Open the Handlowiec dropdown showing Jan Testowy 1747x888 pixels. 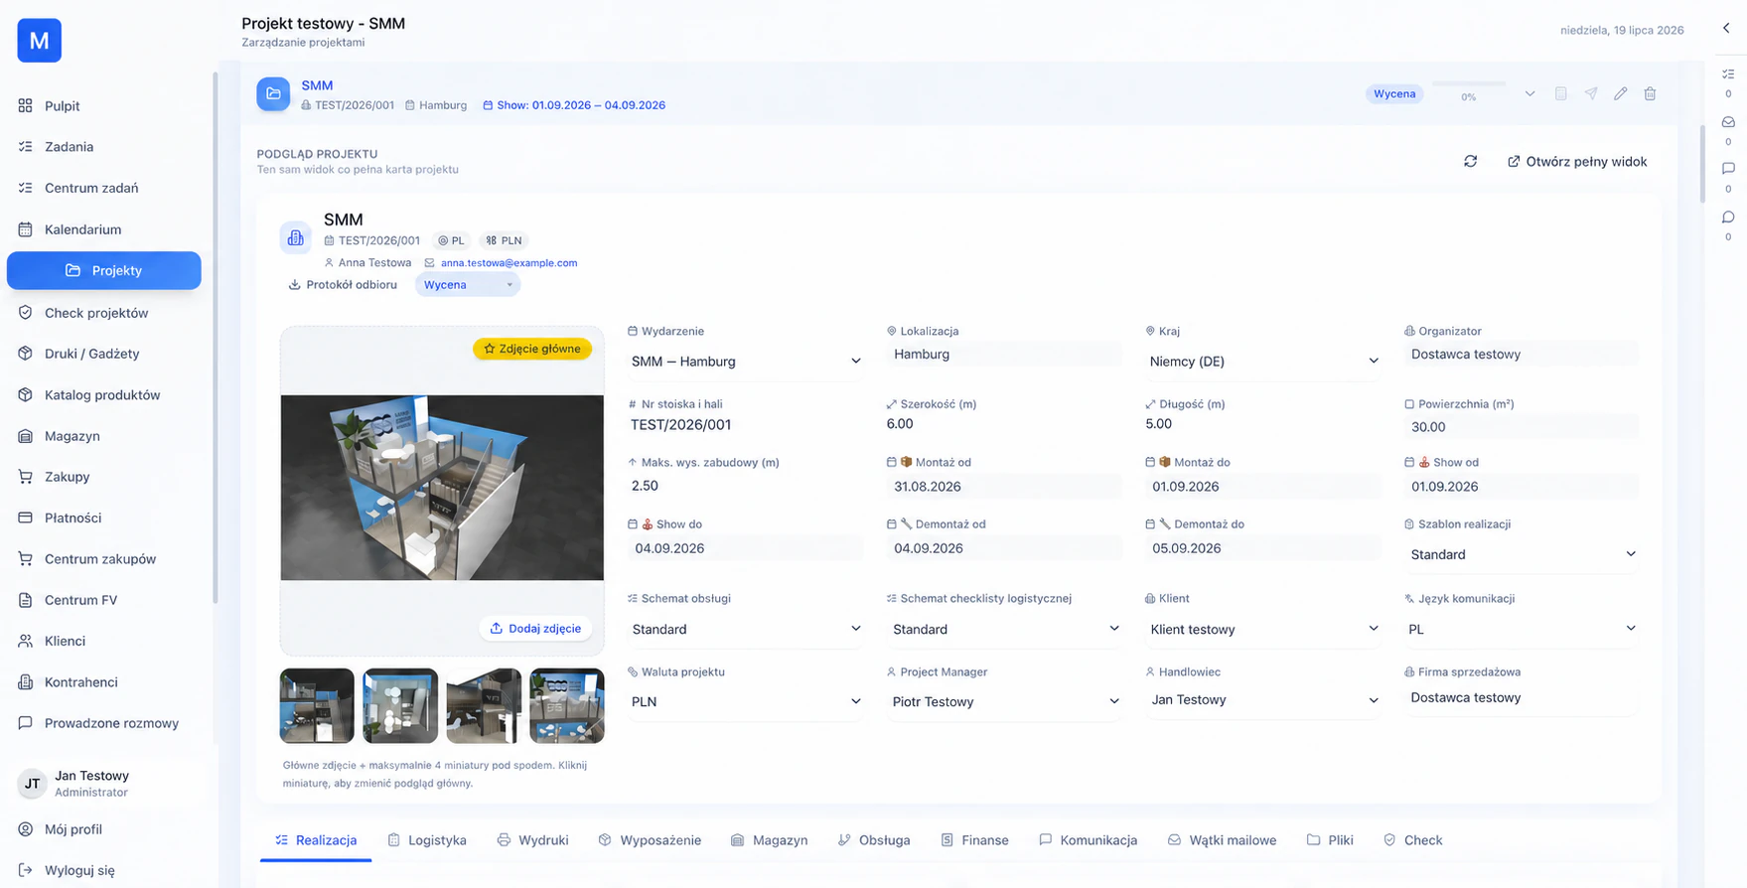1262,700
